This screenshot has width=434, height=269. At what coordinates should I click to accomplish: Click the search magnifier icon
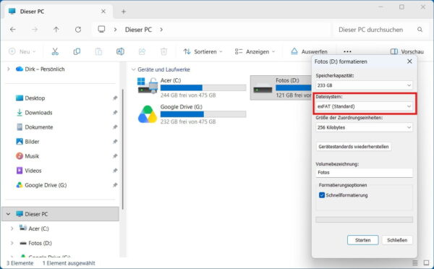pos(420,30)
